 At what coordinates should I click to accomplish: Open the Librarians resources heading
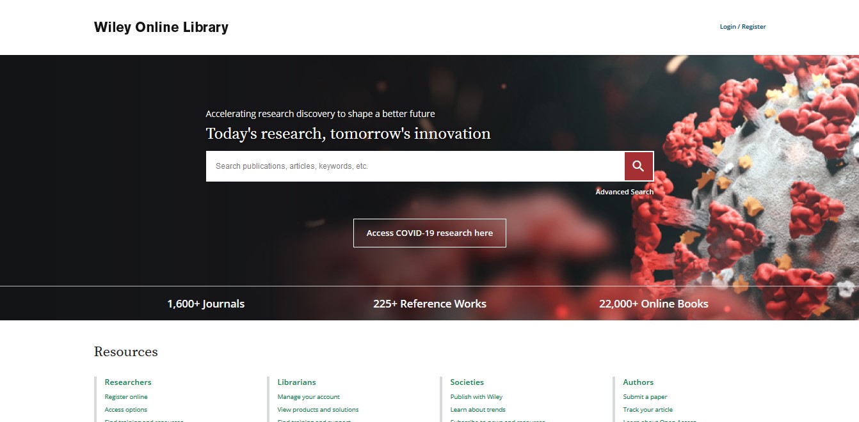297,382
